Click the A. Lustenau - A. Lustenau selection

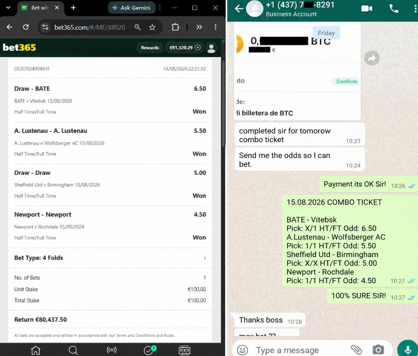click(x=51, y=131)
